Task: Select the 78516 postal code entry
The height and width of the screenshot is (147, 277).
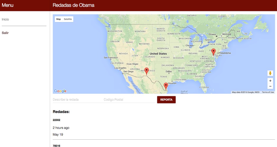Action: (56, 146)
